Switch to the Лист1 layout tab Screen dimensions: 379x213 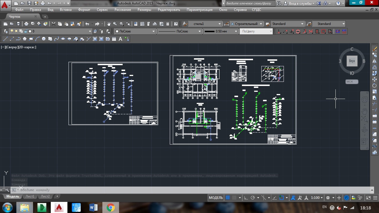pos(30,196)
